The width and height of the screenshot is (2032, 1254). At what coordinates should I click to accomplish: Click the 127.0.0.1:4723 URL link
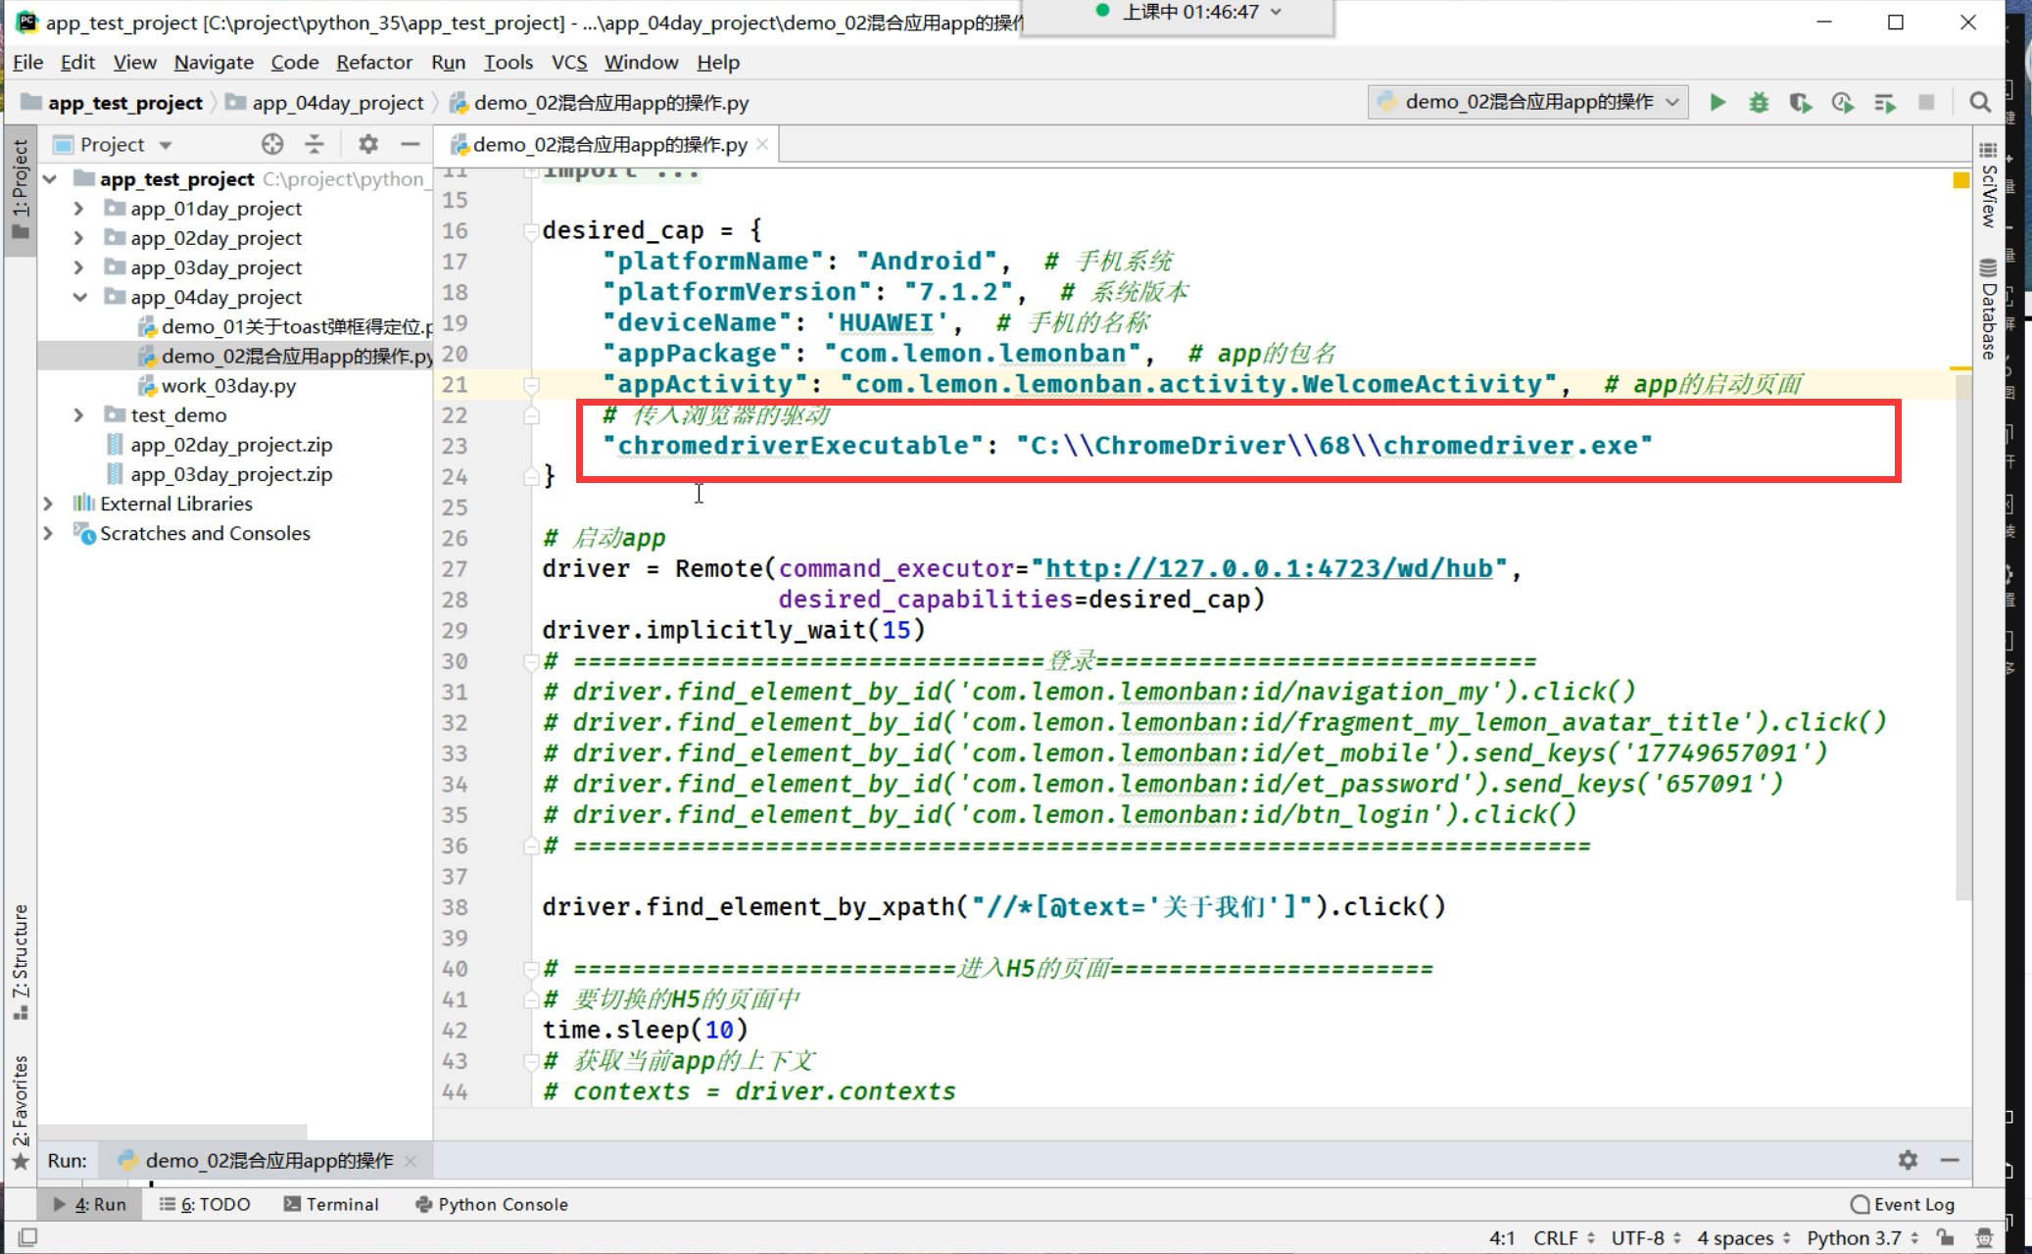click(x=1269, y=568)
